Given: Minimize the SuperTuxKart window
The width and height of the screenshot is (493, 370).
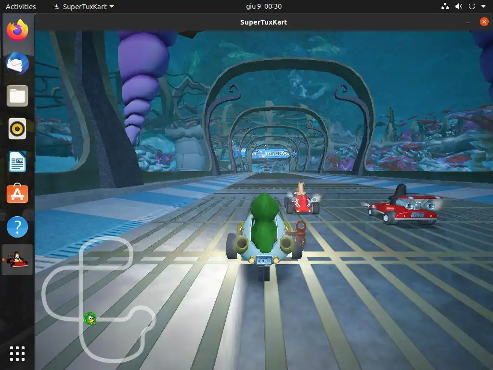Looking at the screenshot, I should (x=468, y=22).
